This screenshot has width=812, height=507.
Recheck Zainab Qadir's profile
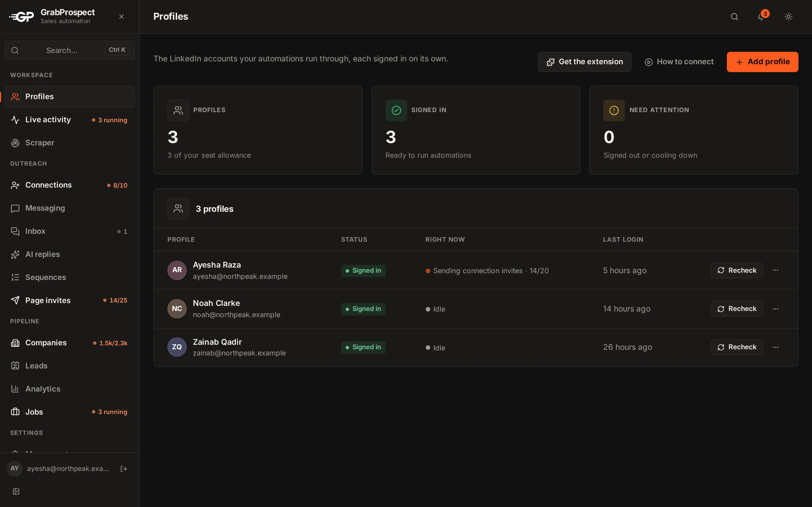tap(737, 347)
